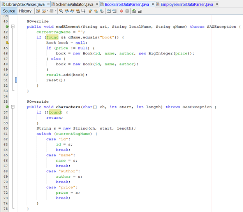Shift the line right
This screenshot has width=243, height=212.
[114, 11]
